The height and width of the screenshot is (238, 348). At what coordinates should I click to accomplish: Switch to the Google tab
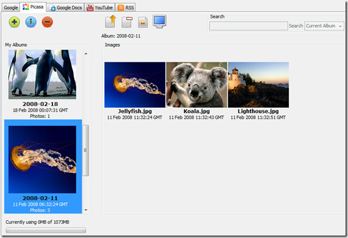coord(10,7)
